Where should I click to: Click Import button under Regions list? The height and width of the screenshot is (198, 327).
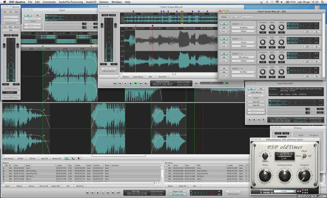(x=7, y=186)
